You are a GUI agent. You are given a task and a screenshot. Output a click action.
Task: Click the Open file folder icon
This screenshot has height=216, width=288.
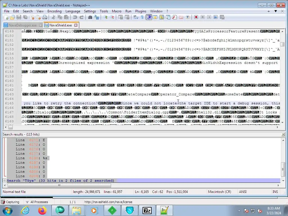(12, 17)
